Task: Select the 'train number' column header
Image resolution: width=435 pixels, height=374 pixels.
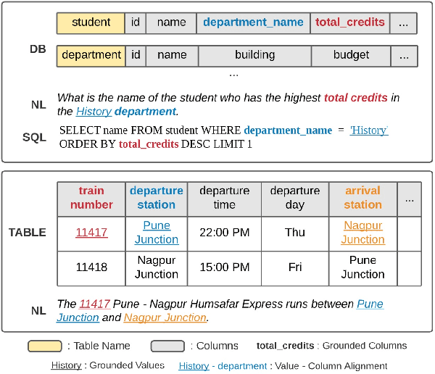Action: (x=91, y=198)
